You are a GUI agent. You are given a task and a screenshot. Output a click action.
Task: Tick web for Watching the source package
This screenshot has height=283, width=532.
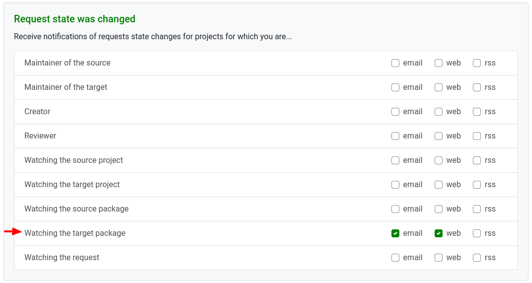click(x=439, y=209)
